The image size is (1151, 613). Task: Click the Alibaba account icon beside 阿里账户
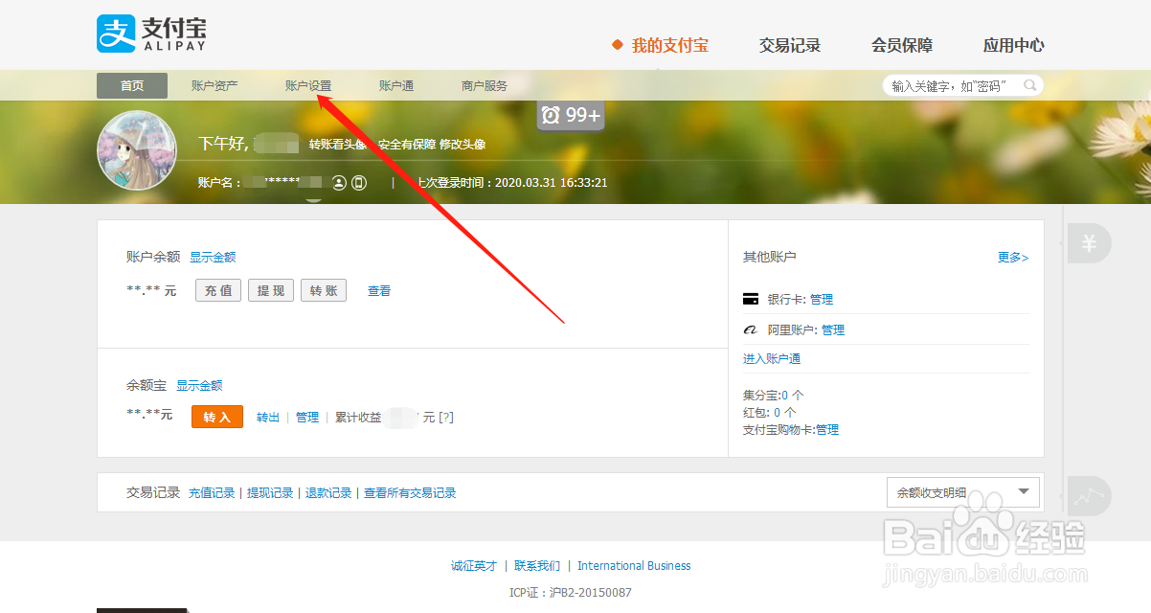tap(750, 329)
